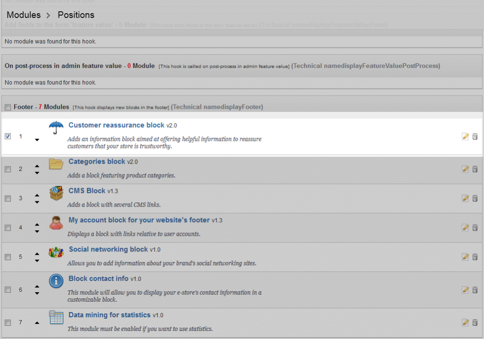Viewport: 484px width, 339px height.
Task: Open Social networking block title link
Action: 108,249
